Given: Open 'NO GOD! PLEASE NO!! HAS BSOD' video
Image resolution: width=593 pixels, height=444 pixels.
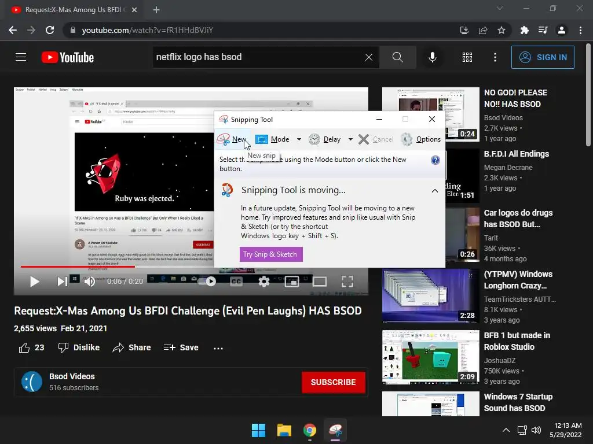Looking at the screenshot, I should 515,98.
